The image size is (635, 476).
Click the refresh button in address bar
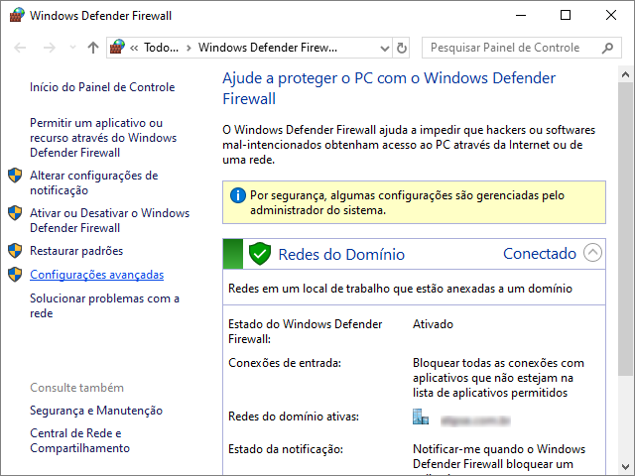402,48
